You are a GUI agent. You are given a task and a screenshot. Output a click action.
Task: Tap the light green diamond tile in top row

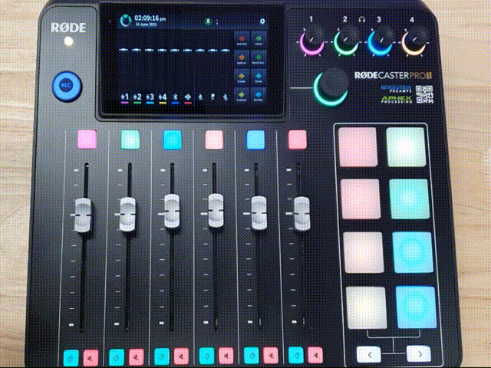[x=259, y=39]
